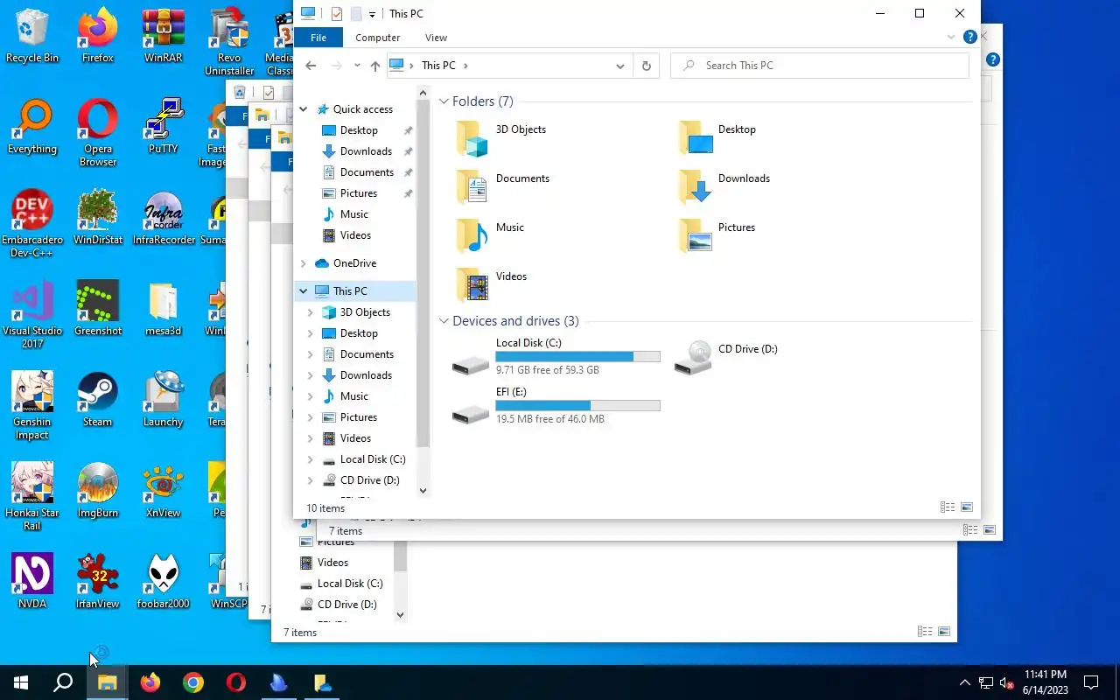Collapse the Devices and drives (3) group
Viewport: 1120px width, 700px height.
click(444, 321)
